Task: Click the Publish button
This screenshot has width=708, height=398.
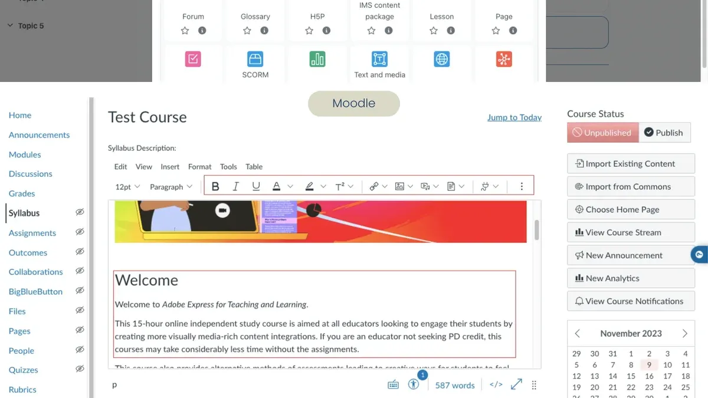Action: tap(665, 133)
